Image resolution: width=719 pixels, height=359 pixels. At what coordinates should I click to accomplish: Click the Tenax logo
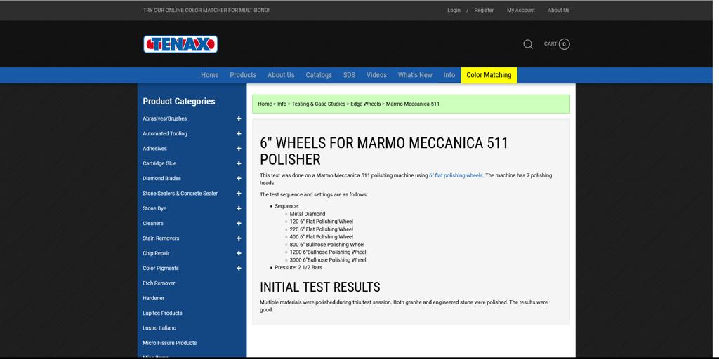(180, 44)
